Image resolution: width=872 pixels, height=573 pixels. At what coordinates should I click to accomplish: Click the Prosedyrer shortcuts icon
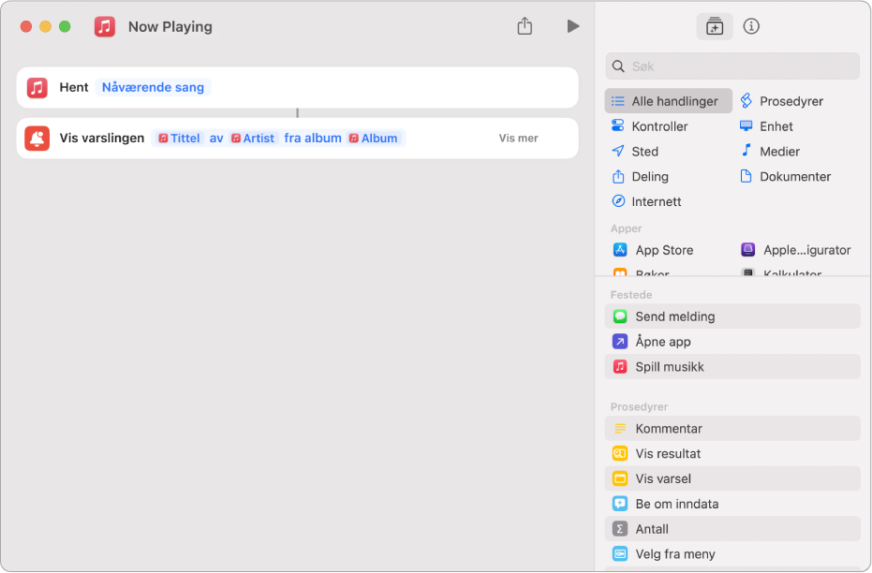coord(746,100)
